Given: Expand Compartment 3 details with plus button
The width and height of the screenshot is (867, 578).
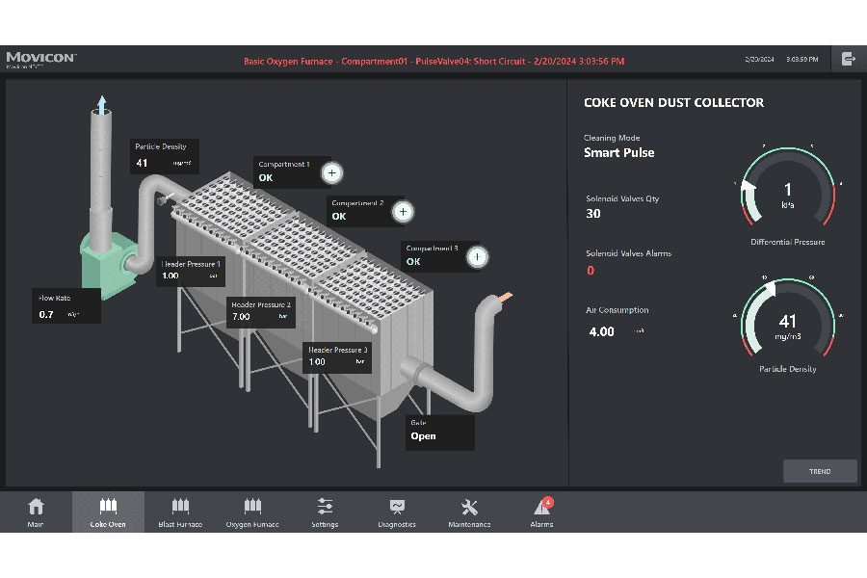Looking at the screenshot, I should (x=477, y=256).
